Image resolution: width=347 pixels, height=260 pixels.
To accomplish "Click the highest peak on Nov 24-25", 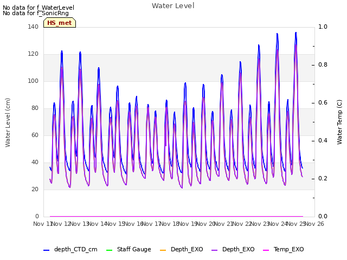I will tap(296, 33).
